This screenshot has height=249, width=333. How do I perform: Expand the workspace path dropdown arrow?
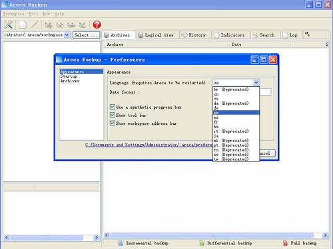pos(67,35)
